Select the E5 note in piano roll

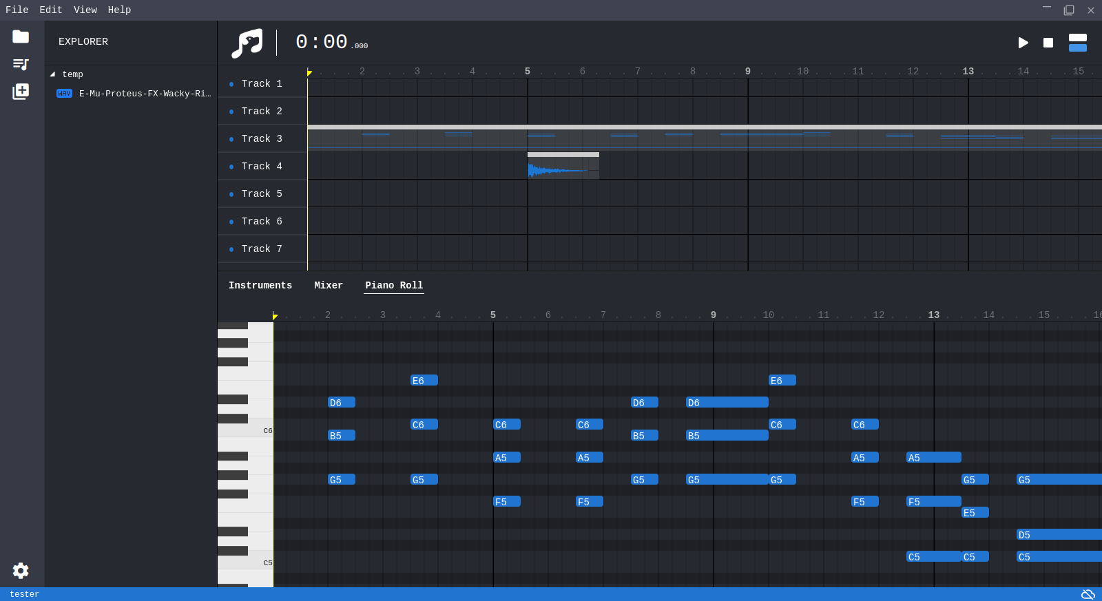[x=975, y=512]
